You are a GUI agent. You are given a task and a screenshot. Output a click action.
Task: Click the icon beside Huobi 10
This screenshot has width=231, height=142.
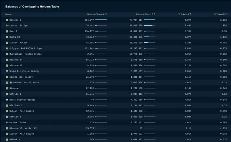tap(7, 37)
